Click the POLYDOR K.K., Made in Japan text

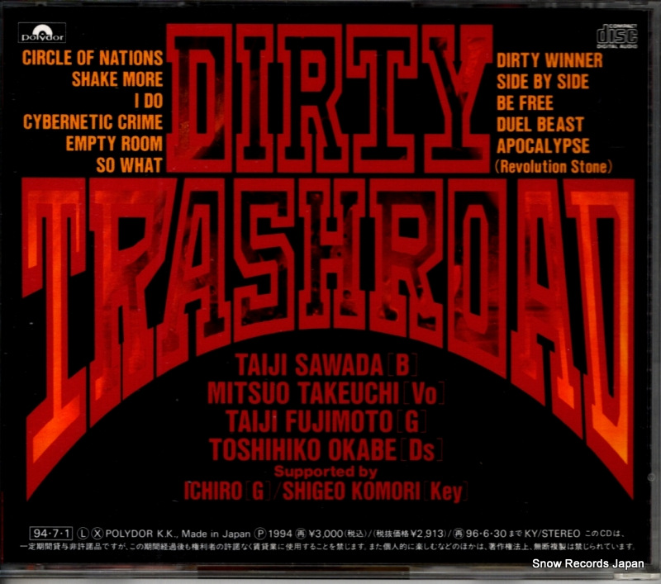point(178,534)
